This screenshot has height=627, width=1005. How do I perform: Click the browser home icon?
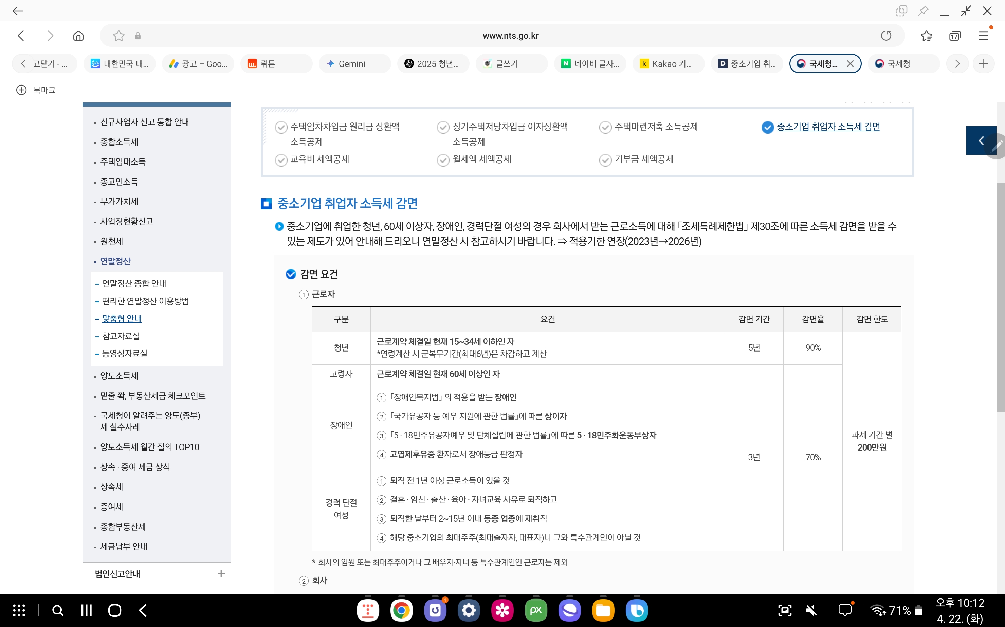pos(78,36)
